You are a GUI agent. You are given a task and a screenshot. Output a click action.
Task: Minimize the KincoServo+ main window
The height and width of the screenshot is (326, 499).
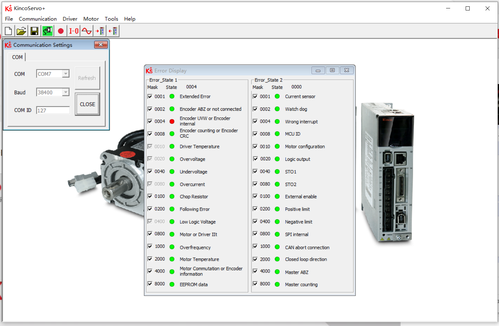click(448, 8)
